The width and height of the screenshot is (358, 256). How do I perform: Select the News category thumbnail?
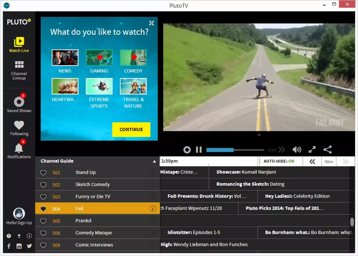(65, 58)
